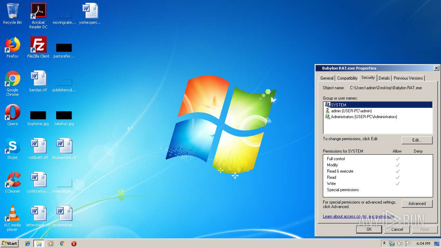Show hidden tray icons arrow

(x=384, y=244)
